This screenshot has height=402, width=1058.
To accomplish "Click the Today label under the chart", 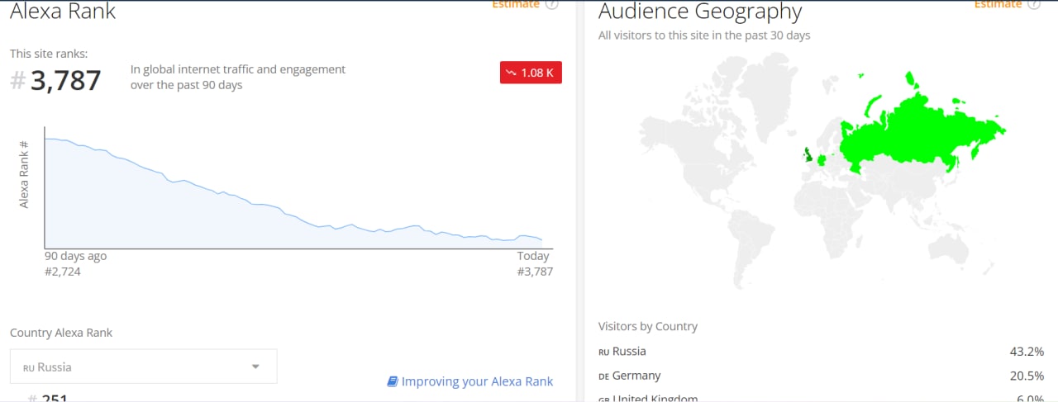I will (533, 256).
